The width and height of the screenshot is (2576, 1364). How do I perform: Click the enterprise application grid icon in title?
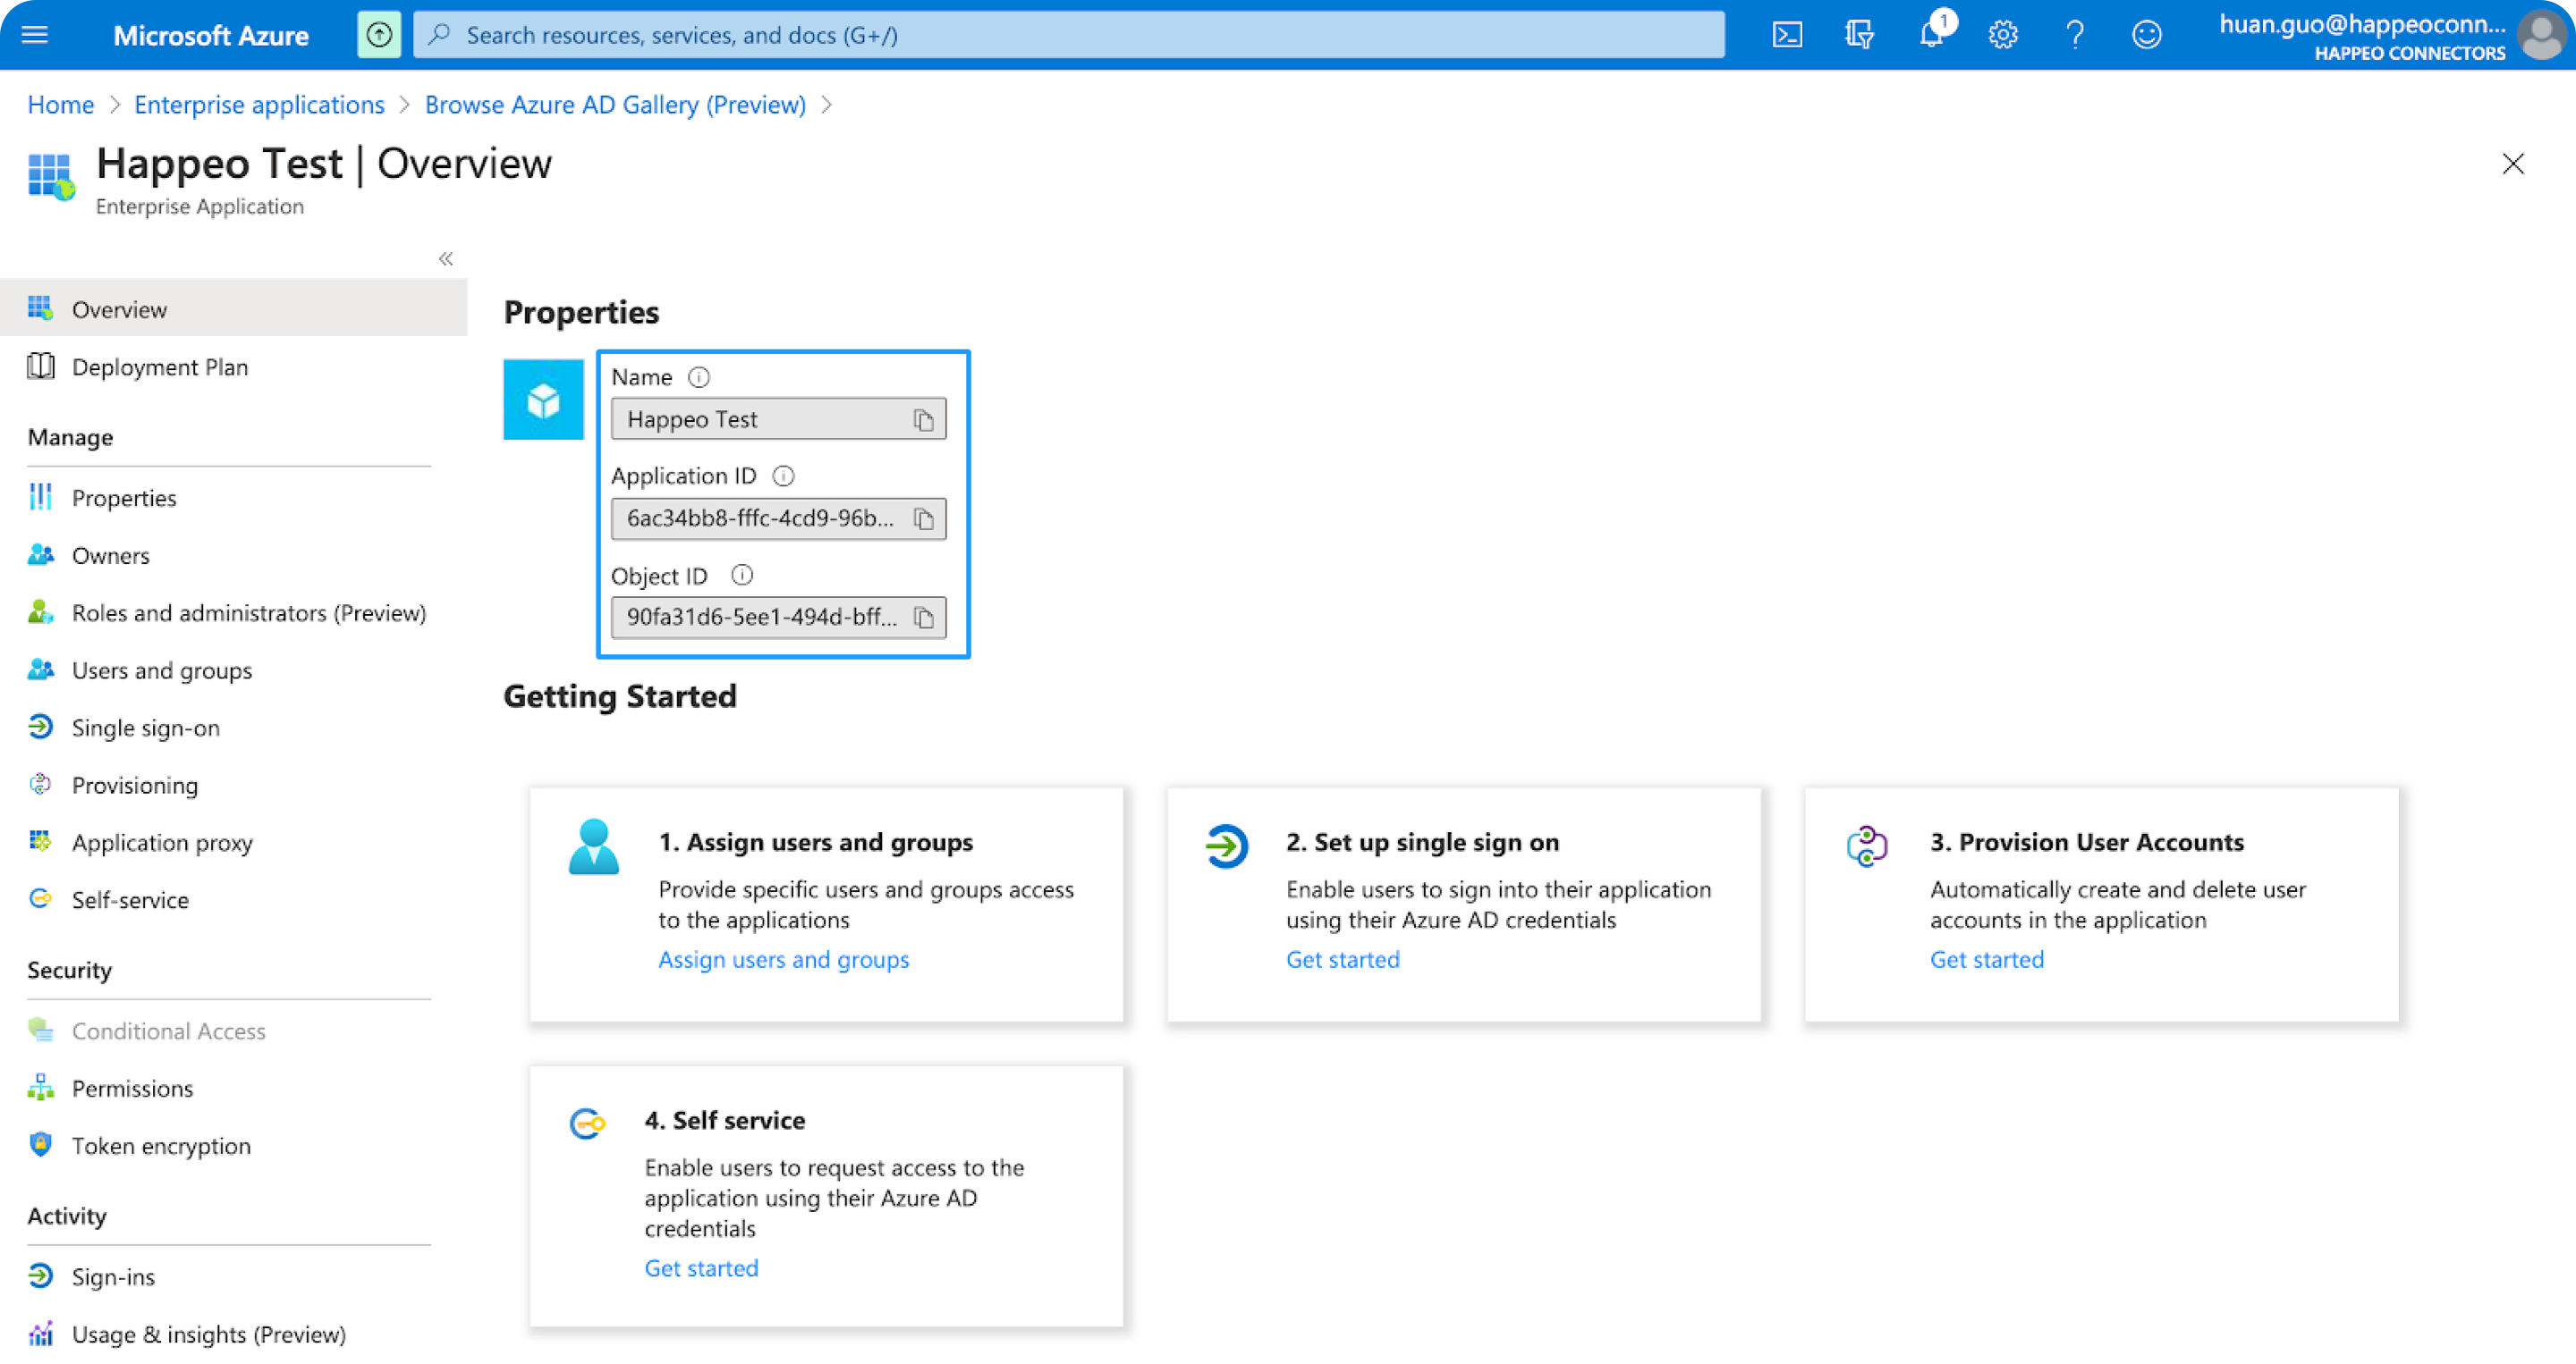[51, 177]
